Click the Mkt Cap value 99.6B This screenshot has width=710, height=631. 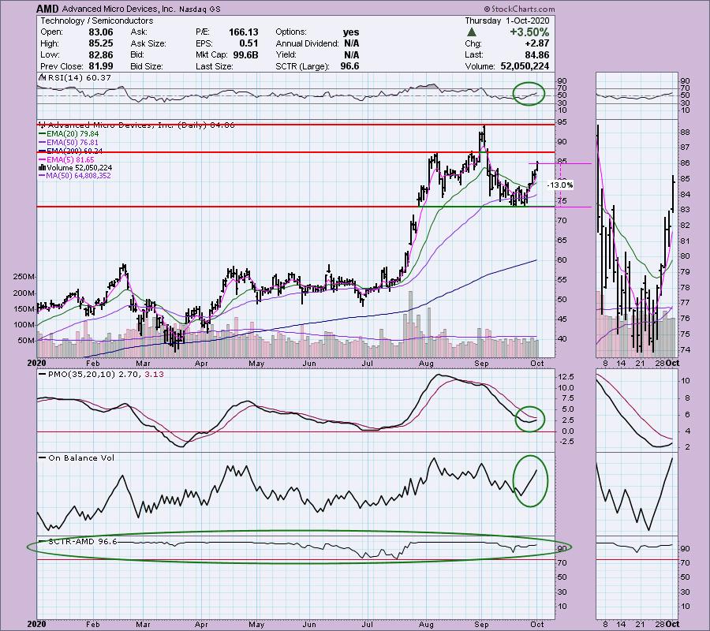[x=246, y=54]
